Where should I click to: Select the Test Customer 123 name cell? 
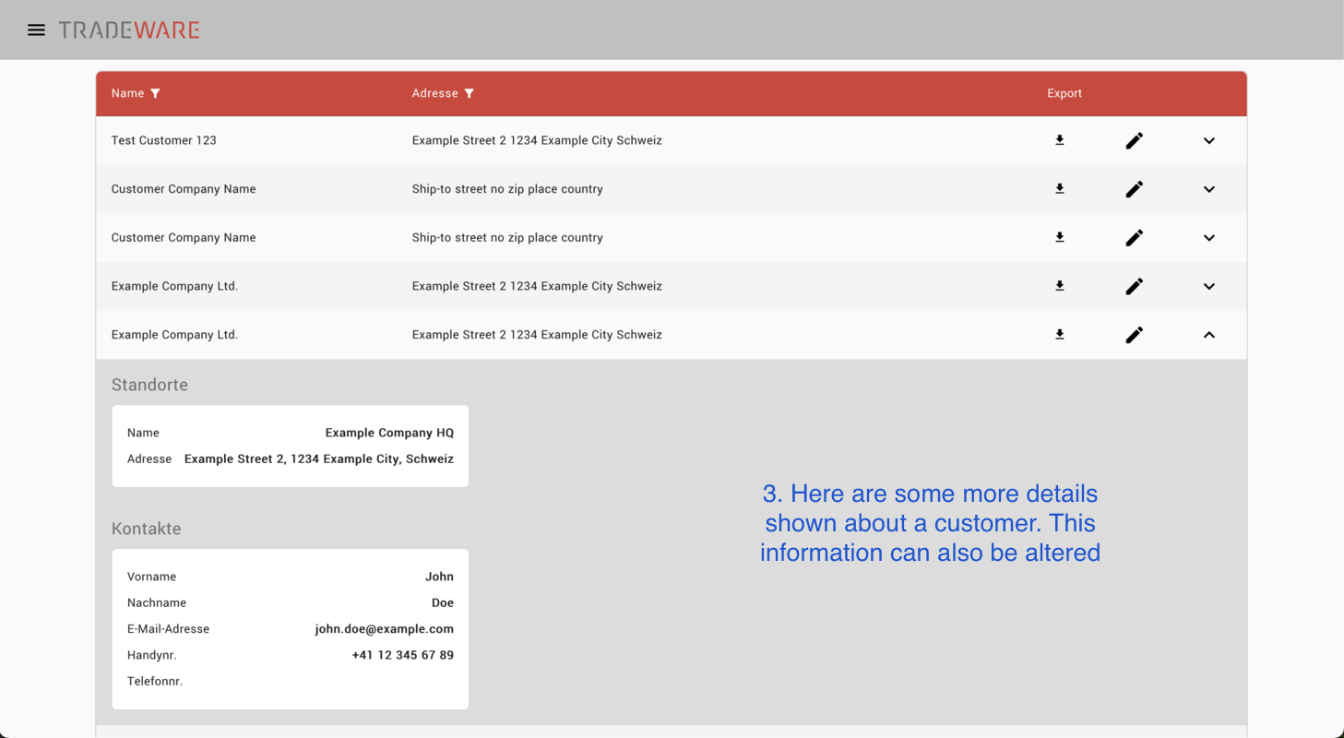[164, 140]
